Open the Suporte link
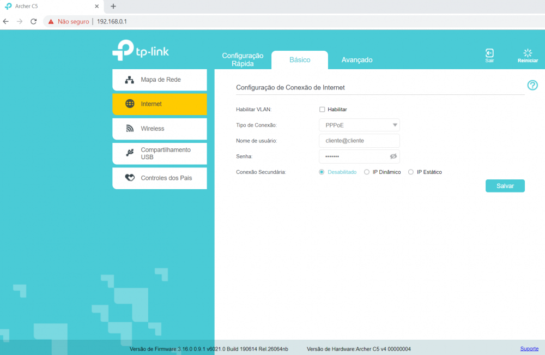The height and width of the screenshot is (355, 545). (529, 348)
